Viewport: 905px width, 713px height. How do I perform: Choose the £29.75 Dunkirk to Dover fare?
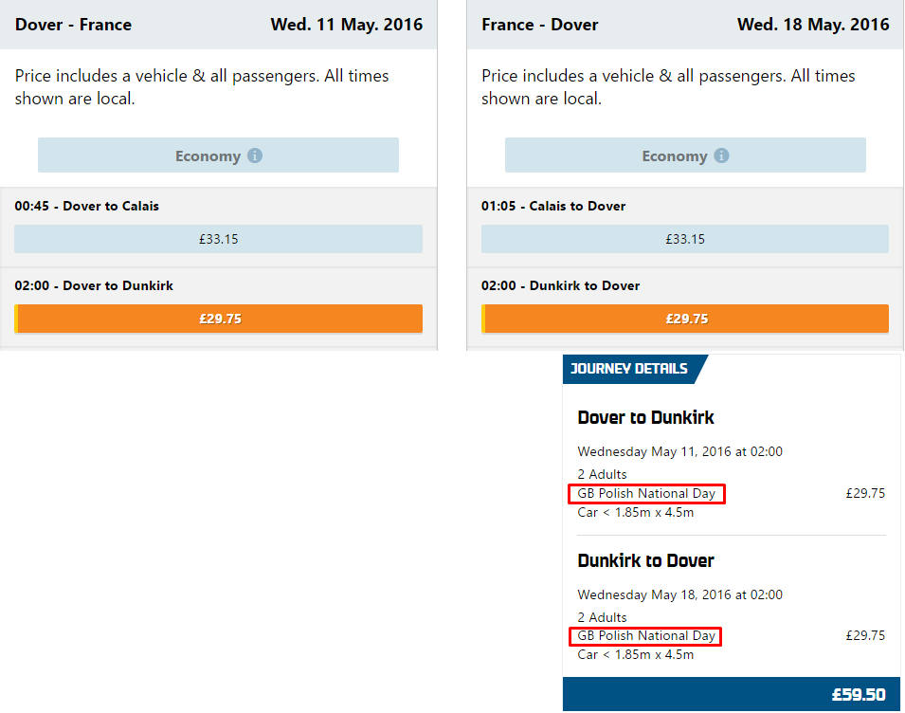685,319
